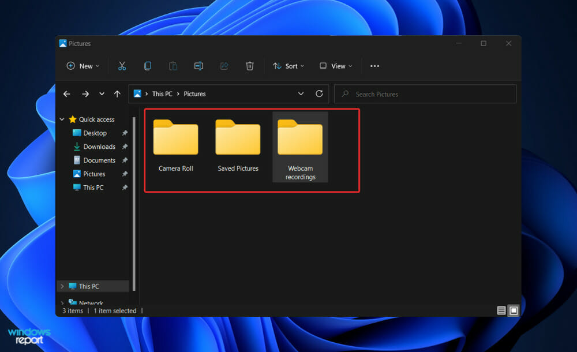Share the selected item

coord(224,66)
